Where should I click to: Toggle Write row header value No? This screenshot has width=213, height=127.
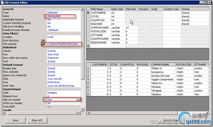pos(49,103)
